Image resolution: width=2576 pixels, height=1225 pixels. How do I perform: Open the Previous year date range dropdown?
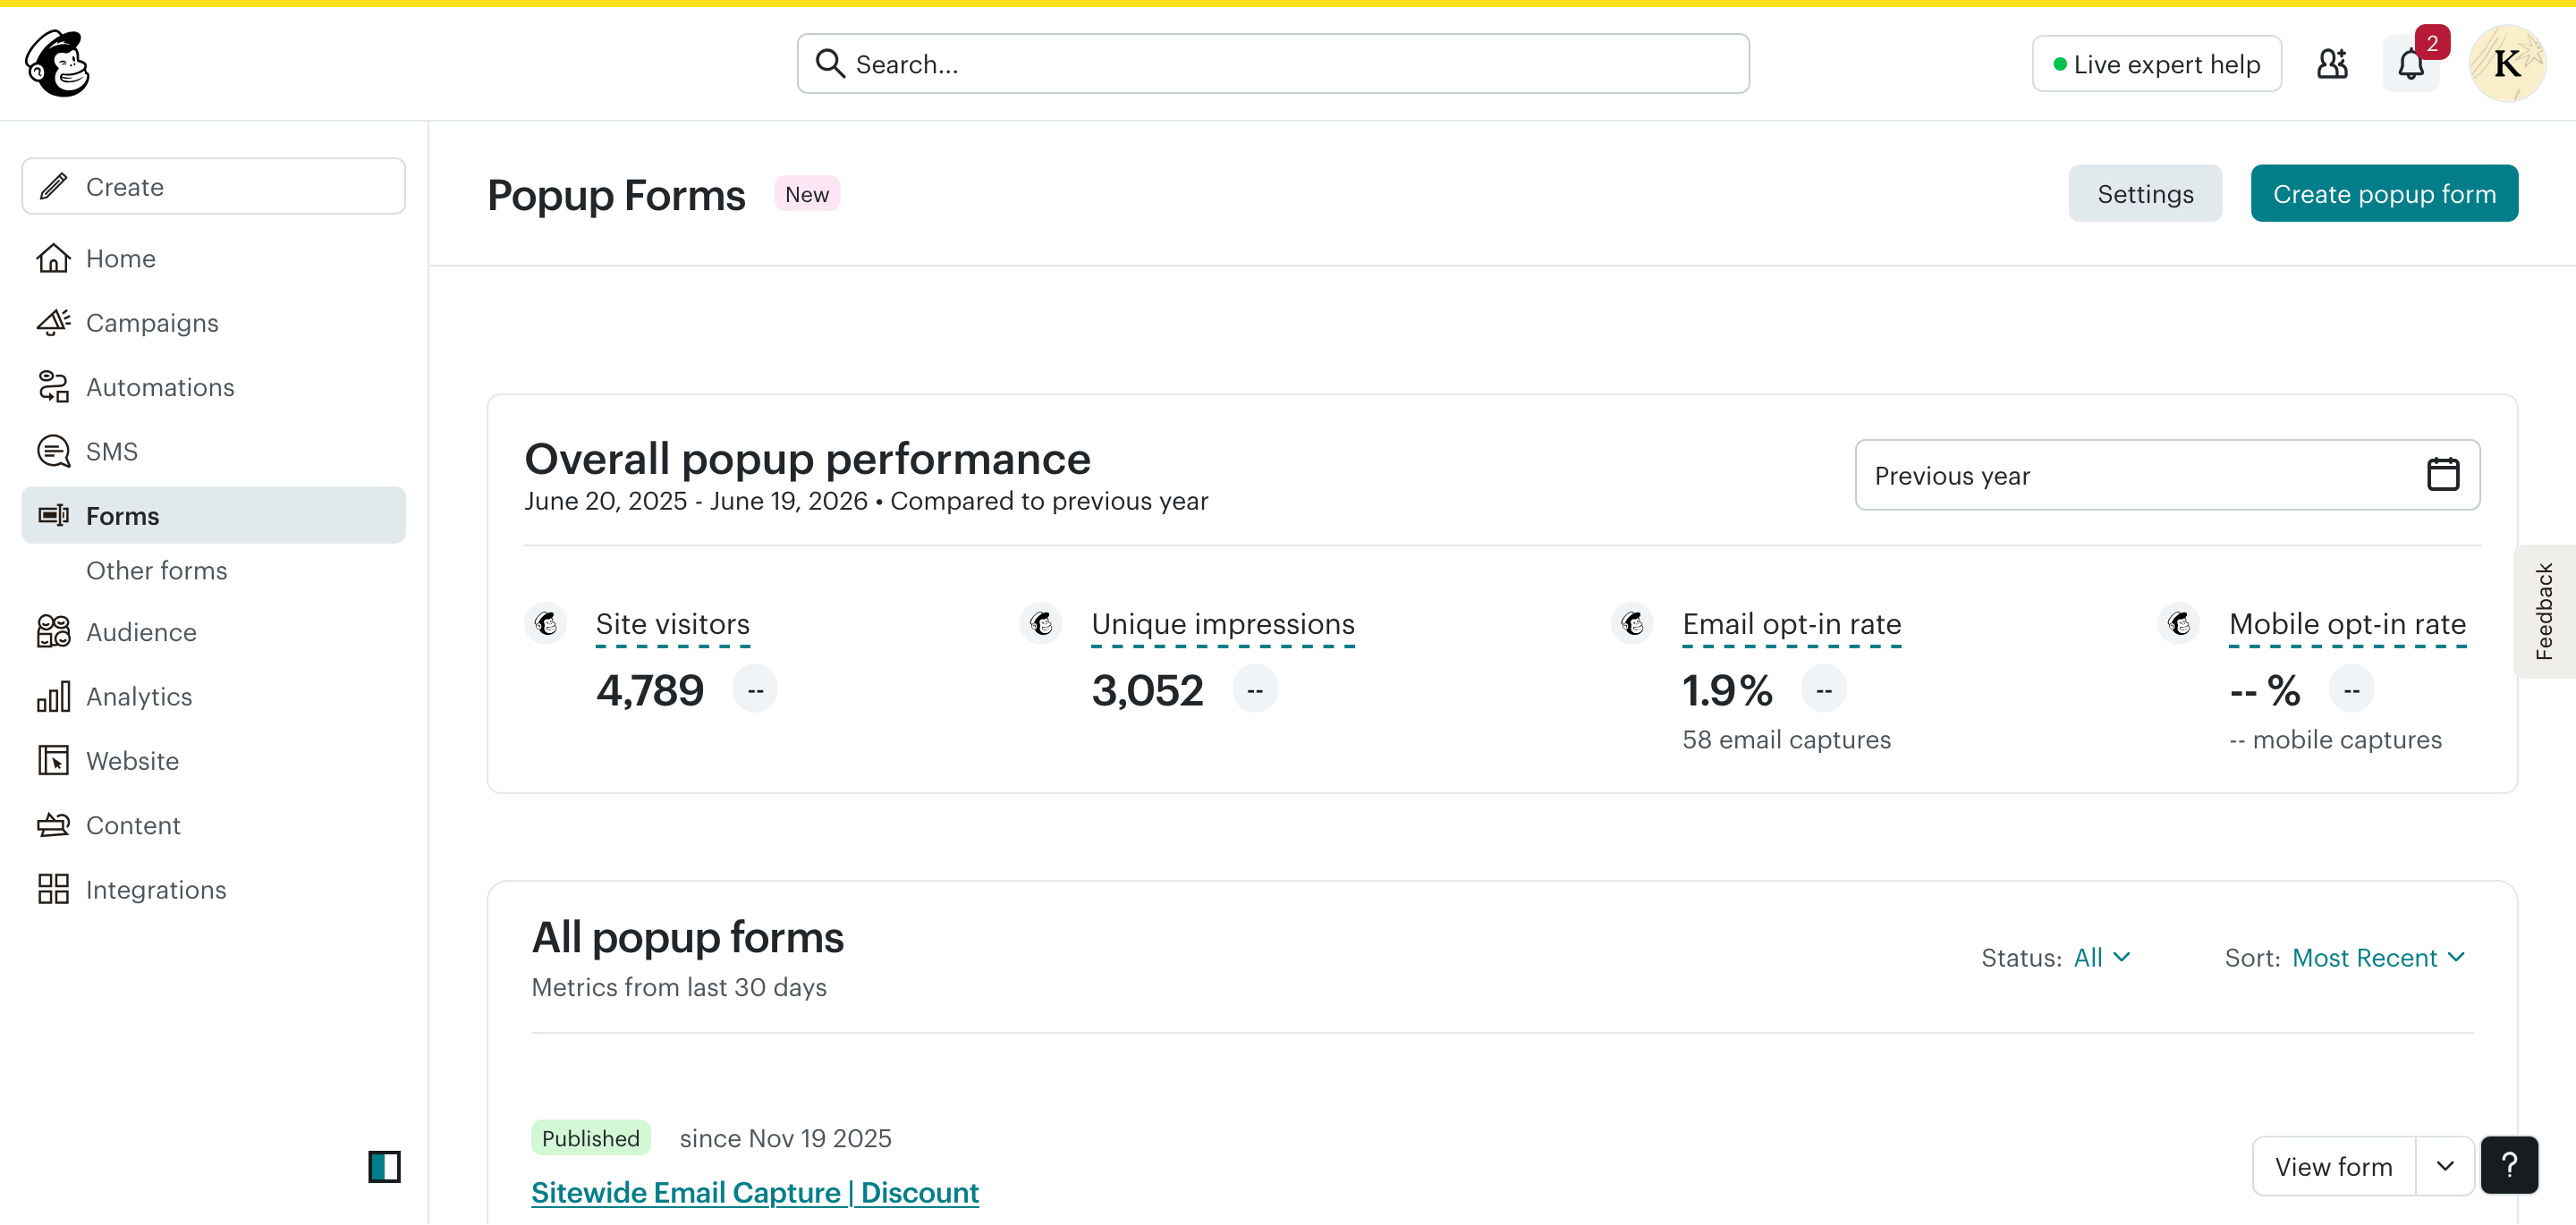[x=2166, y=475]
